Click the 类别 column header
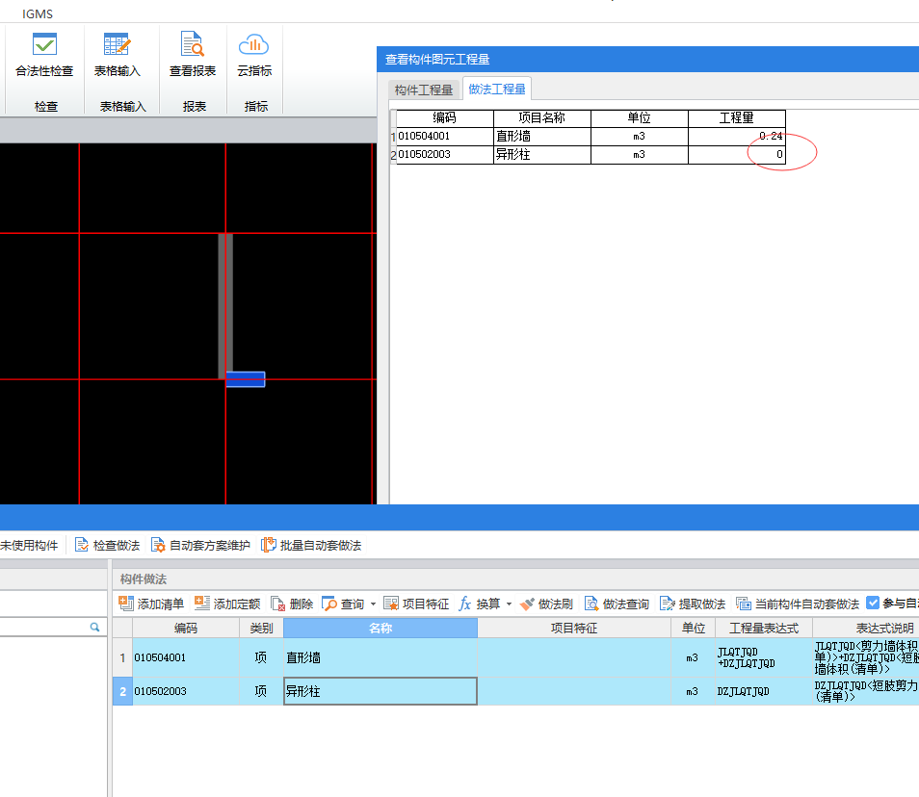The height and width of the screenshot is (797, 919). (261, 628)
